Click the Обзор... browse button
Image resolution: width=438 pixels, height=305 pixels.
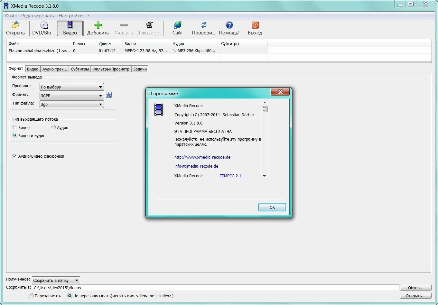416,288
